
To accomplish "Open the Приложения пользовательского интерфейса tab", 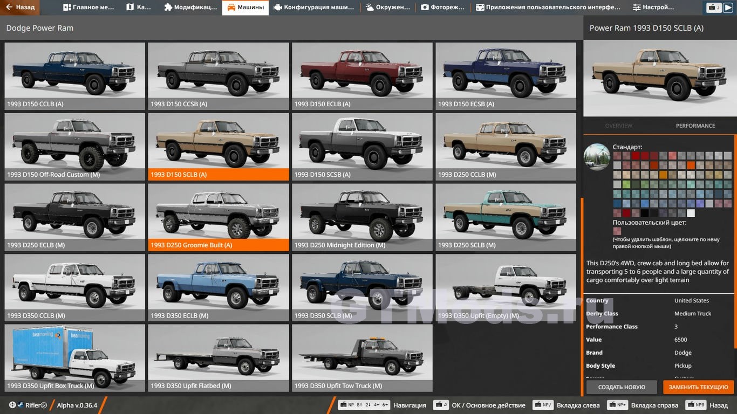I will [549, 8].
